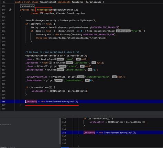The image size is (163, 148).
Task: Click the "_bytecodes" string literal
Action: click(82, 63)
